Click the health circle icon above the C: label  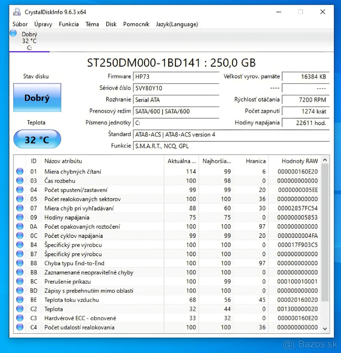pyautogui.click(x=13, y=33)
